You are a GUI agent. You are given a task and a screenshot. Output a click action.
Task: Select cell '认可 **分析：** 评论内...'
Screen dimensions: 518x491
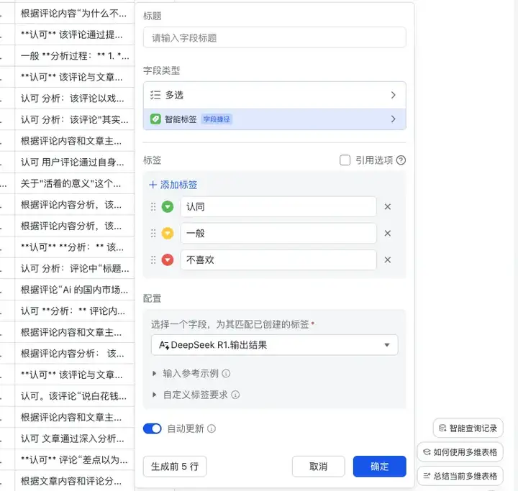[75, 311]
